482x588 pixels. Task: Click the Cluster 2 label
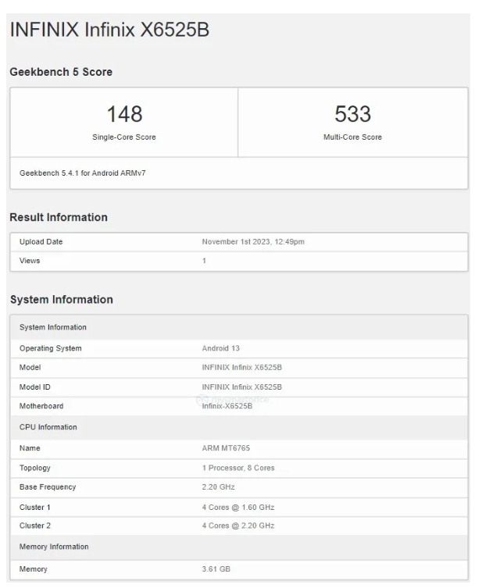(x=35, y=526)
